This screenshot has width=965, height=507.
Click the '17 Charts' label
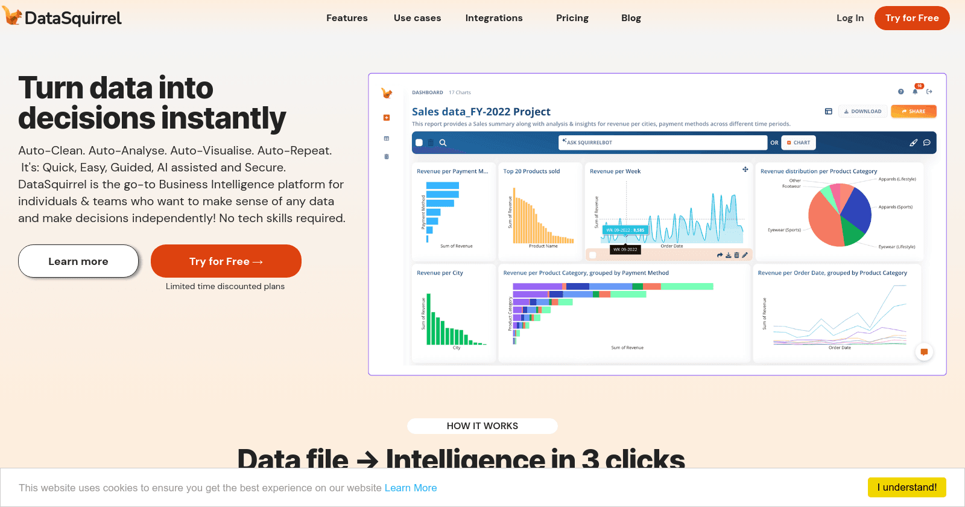tap(460, 92)
